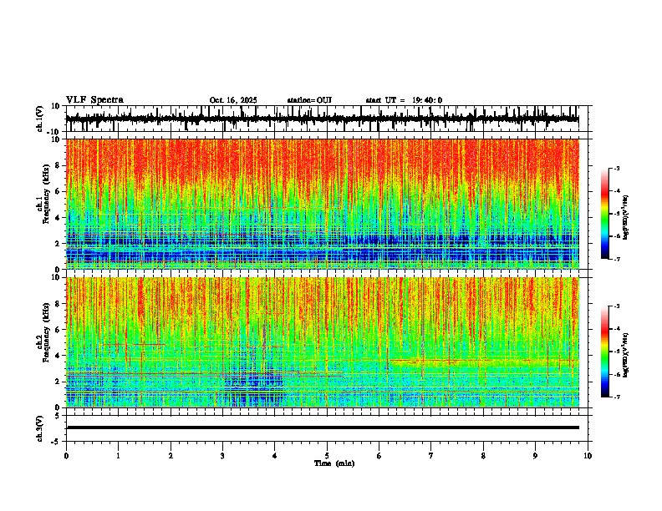The height and width of the screenshot is (511, 662).
Task: Click the '-5' tick on ch.3(V) axis
Action: [57, 442]
